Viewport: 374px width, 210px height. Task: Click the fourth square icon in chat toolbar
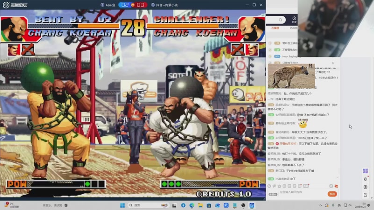284,186
